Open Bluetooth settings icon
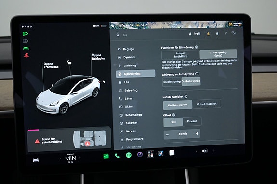Image resolution: width=277 pixels, height=184 pixels. point(225,33)
